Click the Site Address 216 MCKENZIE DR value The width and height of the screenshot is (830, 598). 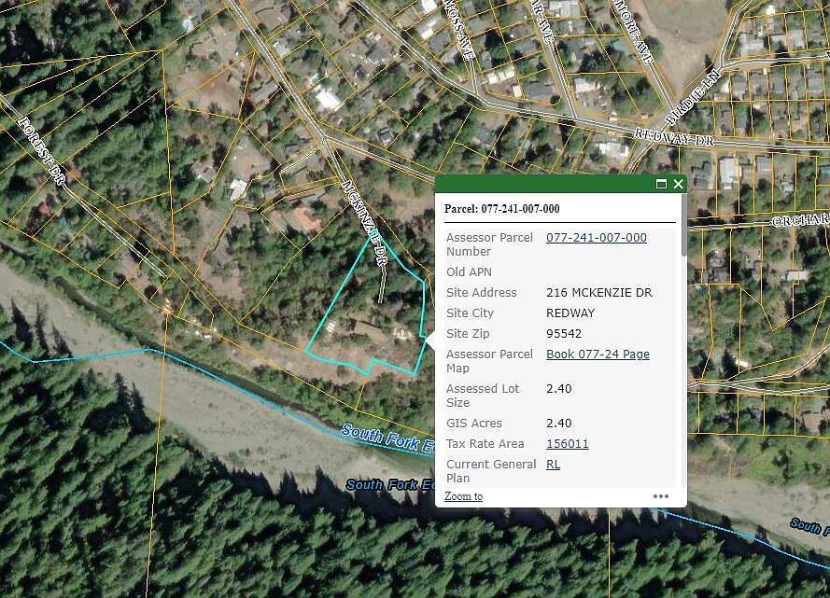click(x=598, y=292)
